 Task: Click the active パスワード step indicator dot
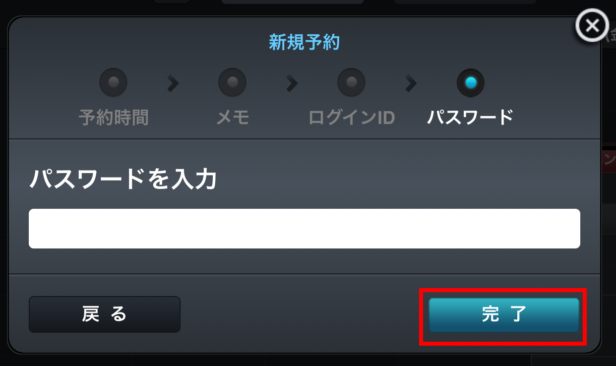(x=470, y=82)
